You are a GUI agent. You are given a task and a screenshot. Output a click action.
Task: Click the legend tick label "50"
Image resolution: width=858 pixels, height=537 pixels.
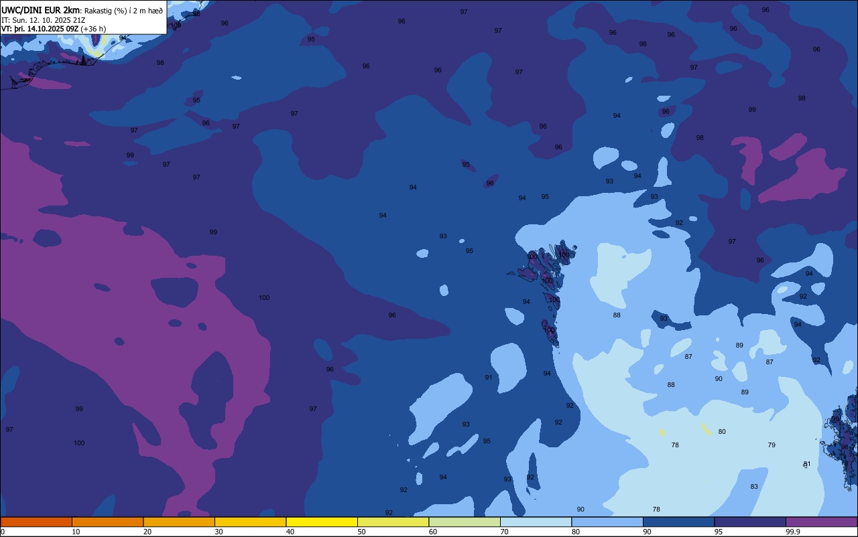pyautogui.click(x=361, y=532)
